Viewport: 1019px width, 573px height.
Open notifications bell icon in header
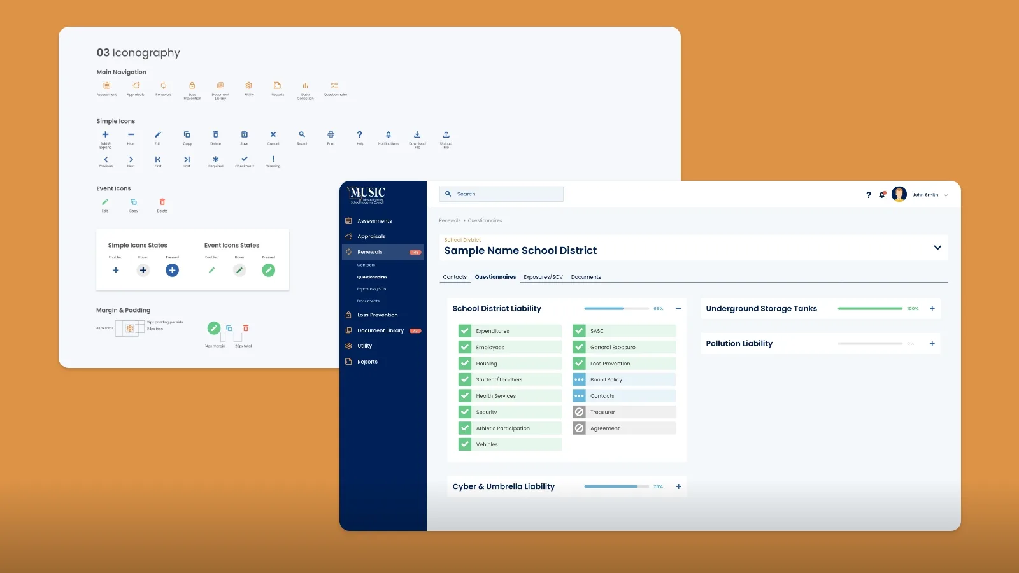click(882, 195)
